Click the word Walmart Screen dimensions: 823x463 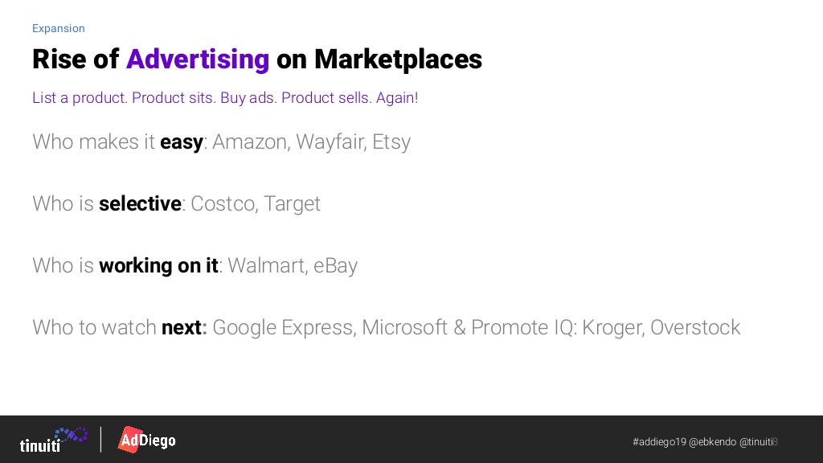267,265
